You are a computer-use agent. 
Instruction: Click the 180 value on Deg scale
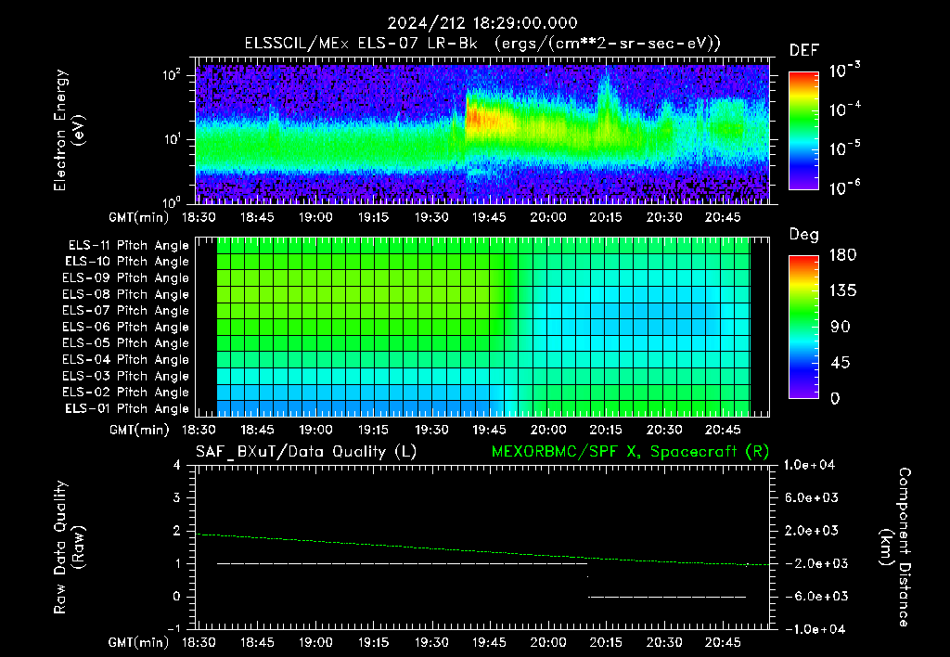842,254
